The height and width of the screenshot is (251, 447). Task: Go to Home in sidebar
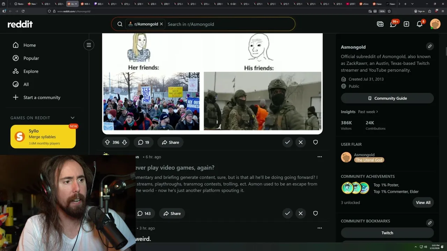(29, 45)
